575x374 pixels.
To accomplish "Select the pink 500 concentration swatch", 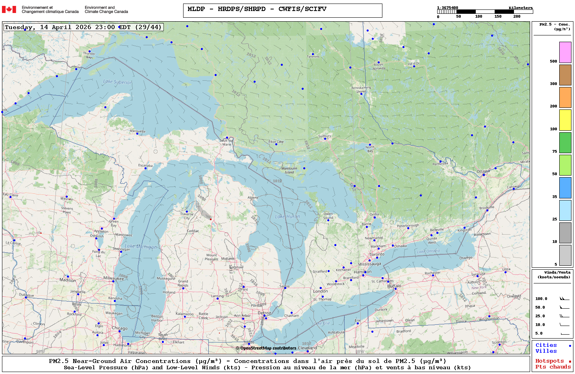I will click(x=565, y=52).
